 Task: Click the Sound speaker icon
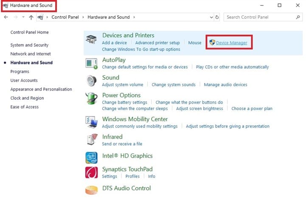click(91, 81)
